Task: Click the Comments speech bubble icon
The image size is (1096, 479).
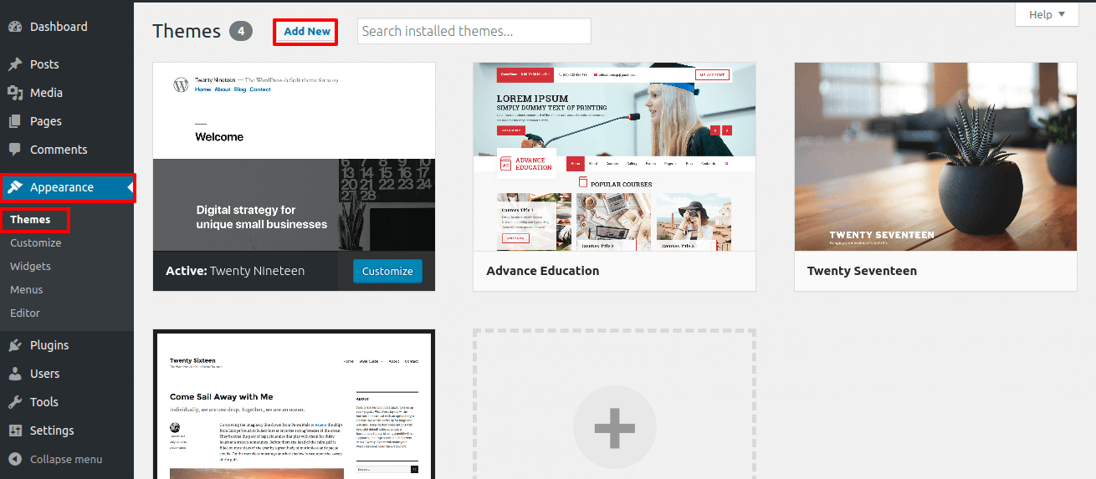Action: pyautogui.click(x=15, y=150)
